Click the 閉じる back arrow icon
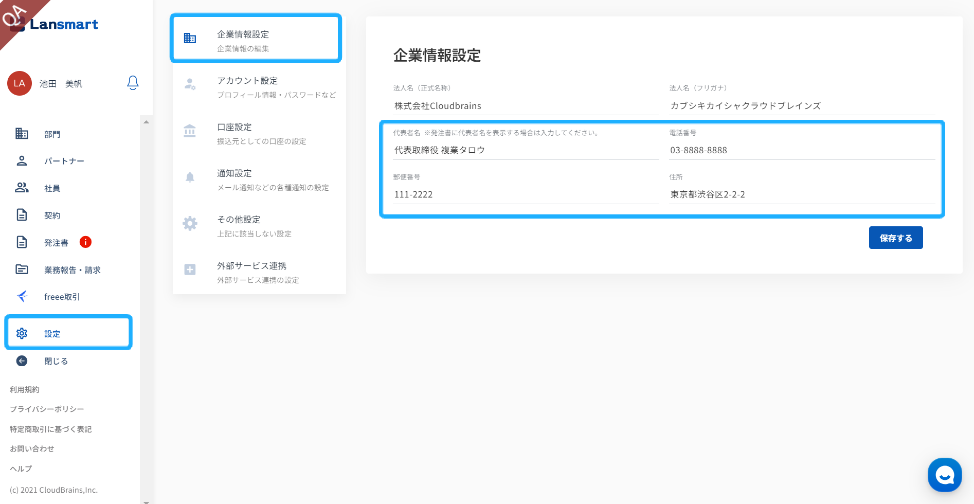Image resolution: width=974 pixels, height=504 pixels. [x=22, y=361]
